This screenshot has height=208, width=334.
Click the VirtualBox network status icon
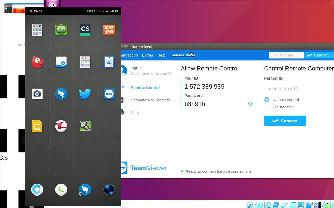pyautogui.click(x=276, y=205)
